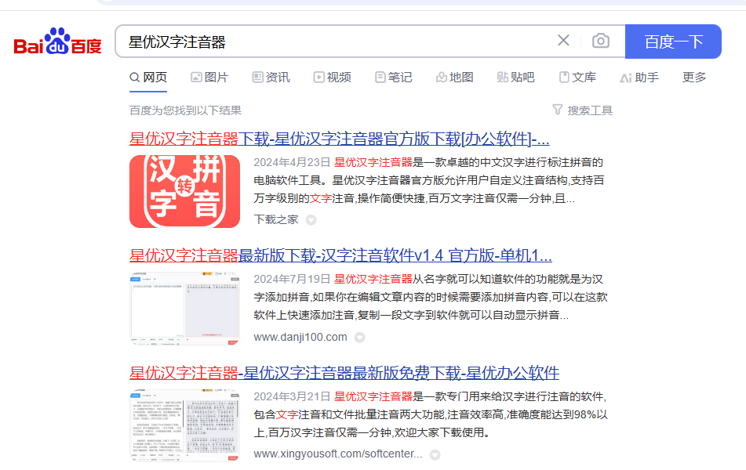Clear the search box with the X icon
Screen dimensions: 746x470
[563, 41]
